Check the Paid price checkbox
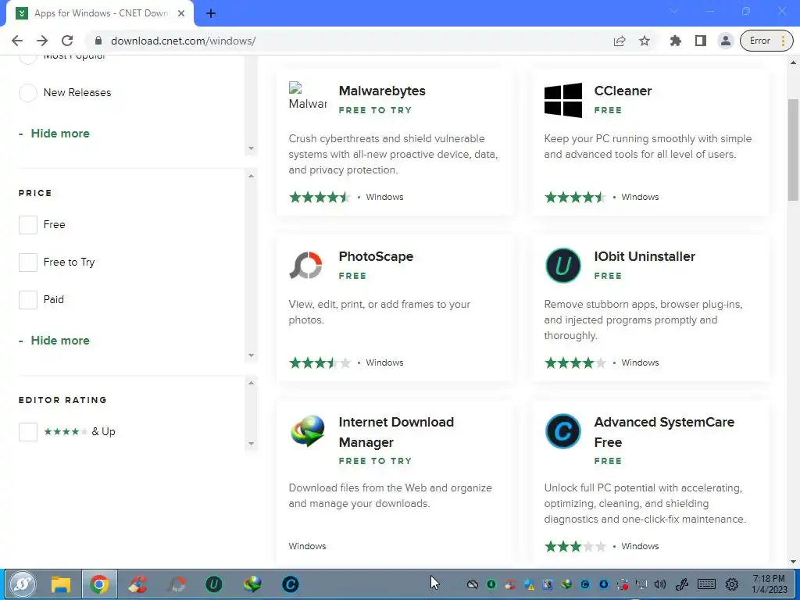Image resolution: width=800 pixels, height=600 pixels. 28,299
